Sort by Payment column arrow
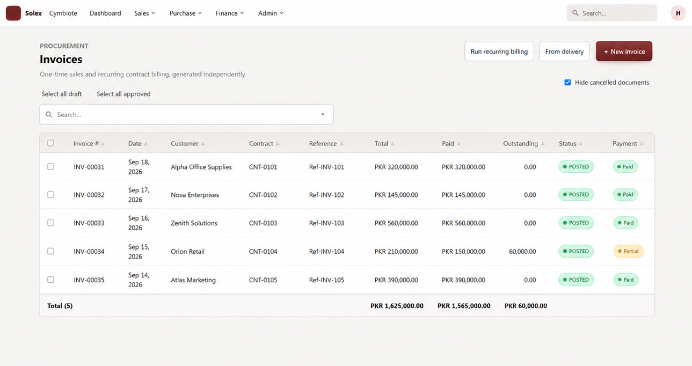 [642, 144]
